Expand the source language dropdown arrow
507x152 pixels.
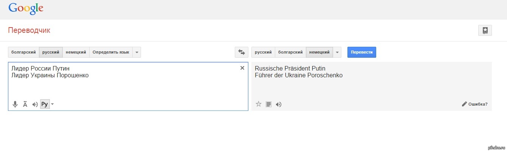tap(137, 52)
